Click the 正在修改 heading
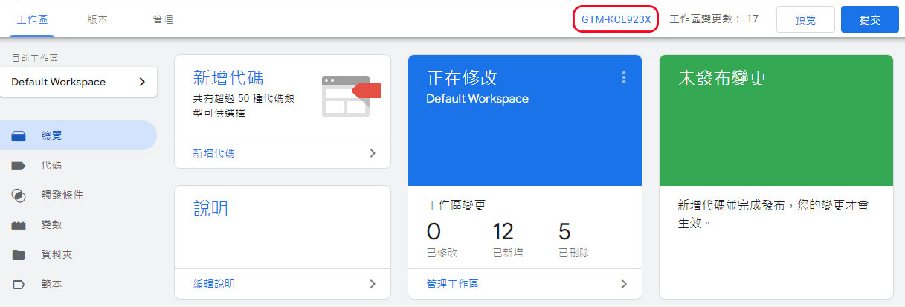This screenshot has height=307, width=905. 462,78
